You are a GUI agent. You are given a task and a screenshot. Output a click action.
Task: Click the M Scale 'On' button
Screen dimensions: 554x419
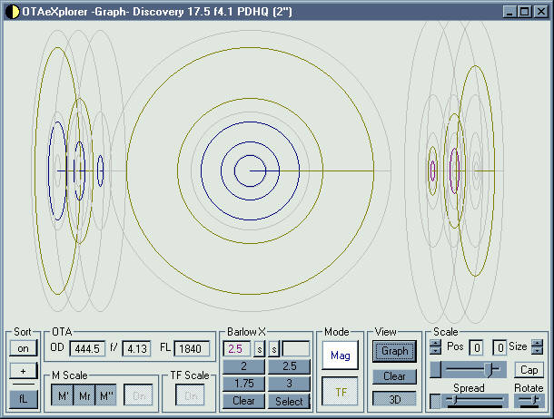click(138, 395)
